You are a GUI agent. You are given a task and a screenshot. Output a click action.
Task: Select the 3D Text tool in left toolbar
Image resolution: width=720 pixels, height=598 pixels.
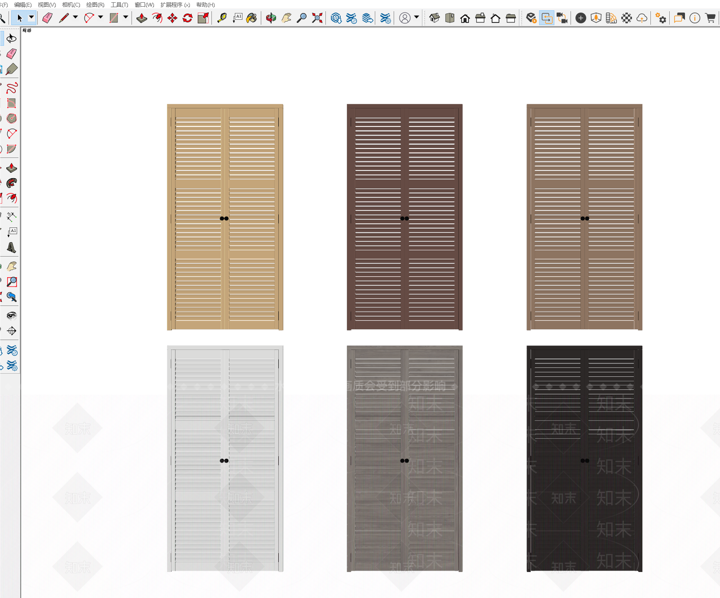[x=12, y=247]
